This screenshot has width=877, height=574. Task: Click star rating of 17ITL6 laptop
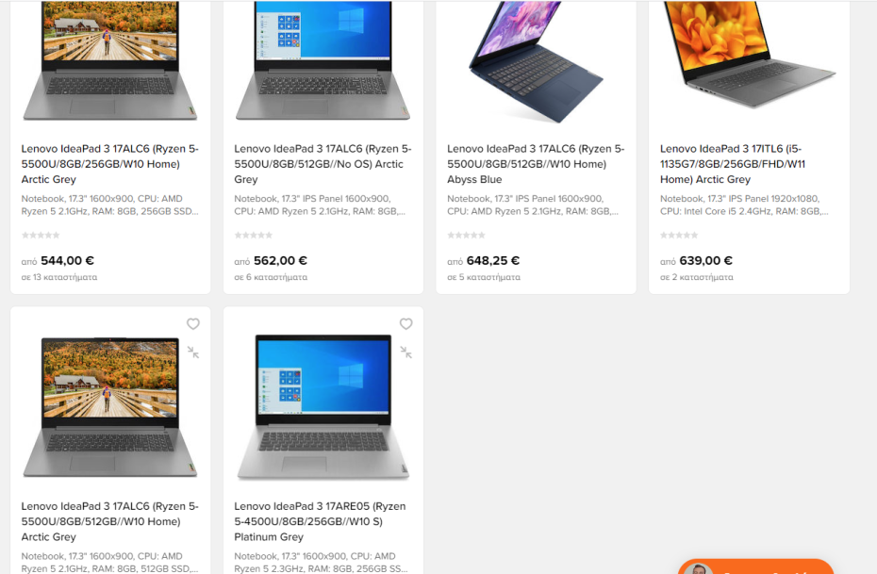pyautogui.click(x=679, y=236)
